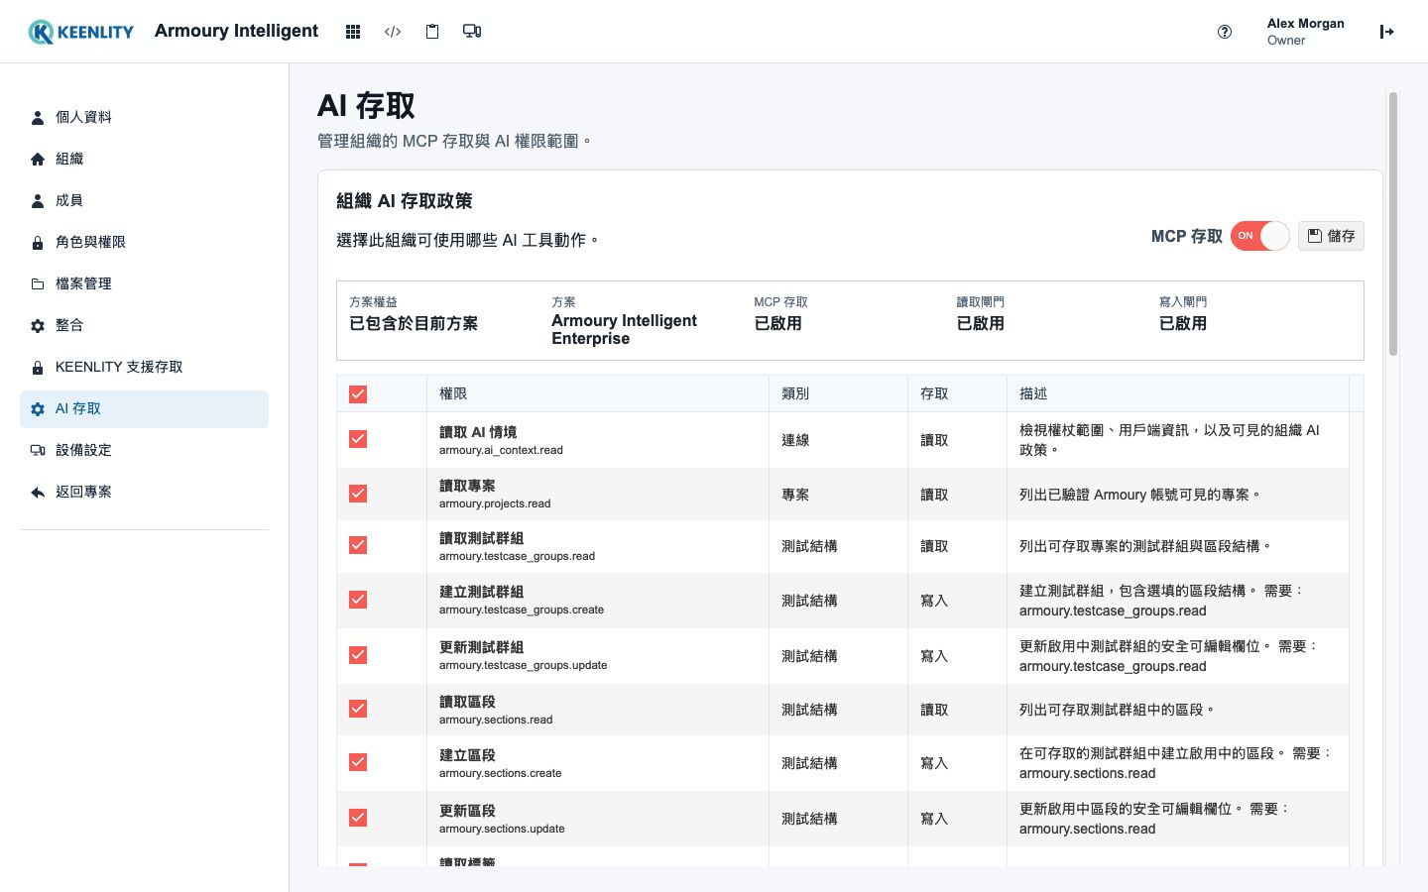Select AI 存取 sidebar item

point(144,408)
